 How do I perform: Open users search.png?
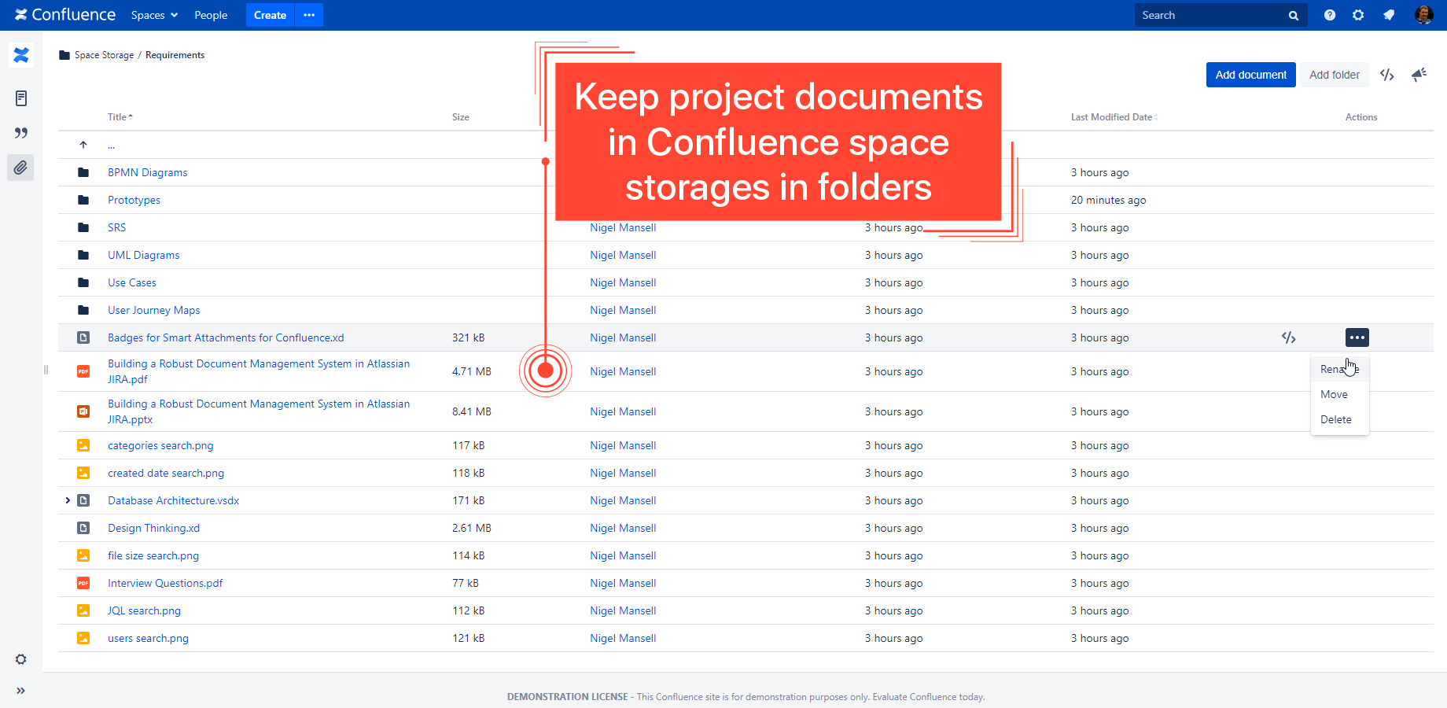[x=148, y=638]
